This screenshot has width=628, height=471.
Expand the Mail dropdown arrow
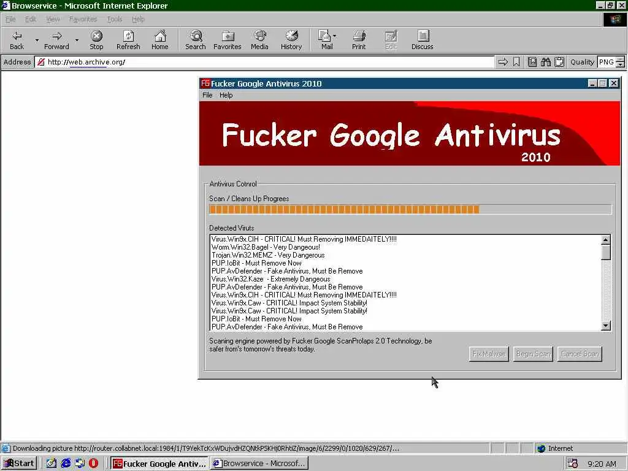334,36
